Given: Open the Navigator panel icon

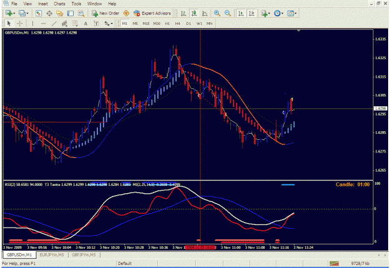Looking at the screenshot, I should pyautogui.click(x=60, y=13).
